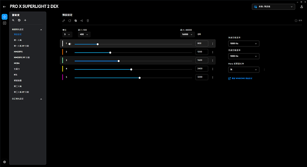Open the assignments tab with the plus-in-box icon

(x=4, y=23)
